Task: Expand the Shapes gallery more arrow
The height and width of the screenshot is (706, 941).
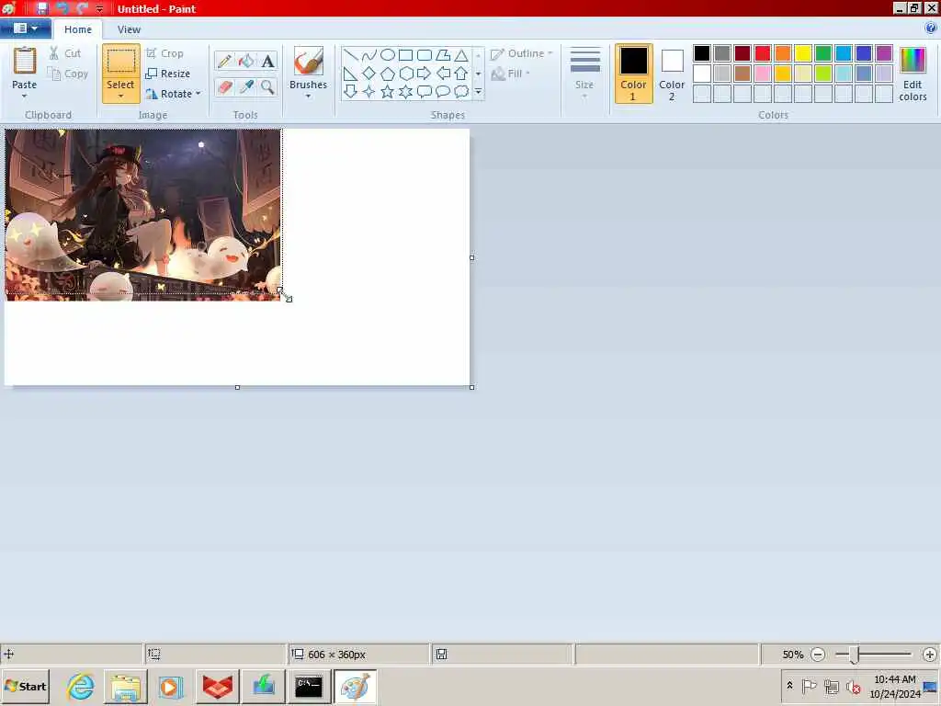Action: tap(478, 92)
